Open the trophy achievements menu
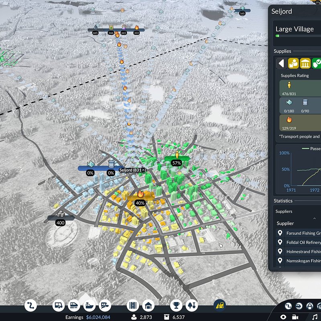This screenshot has width=321, height=321. tap(176, 306)
